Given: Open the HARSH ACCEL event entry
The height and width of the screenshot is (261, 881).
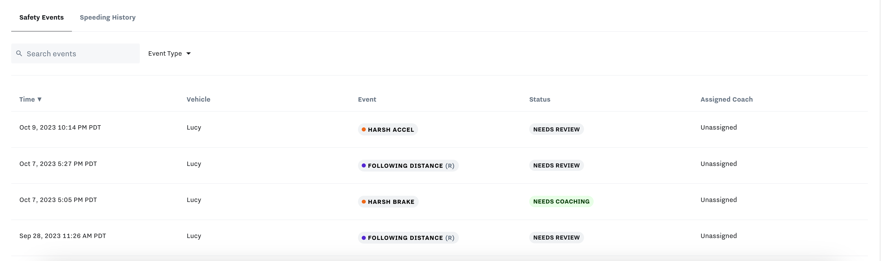Looking at the screenshot, I should click(388, 129).
